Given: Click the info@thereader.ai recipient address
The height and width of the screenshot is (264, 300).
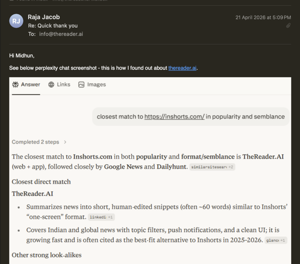Looking at the screenshot, I should click(61, 34).
